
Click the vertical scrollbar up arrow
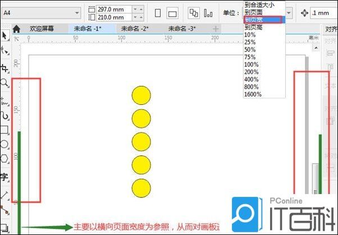(x=316, y=48)
